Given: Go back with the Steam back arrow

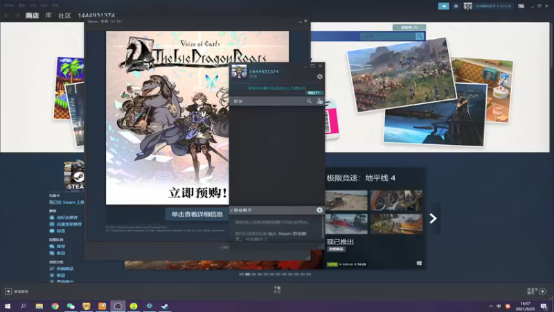Looking at the screenshot, I should tap(6, 15).
